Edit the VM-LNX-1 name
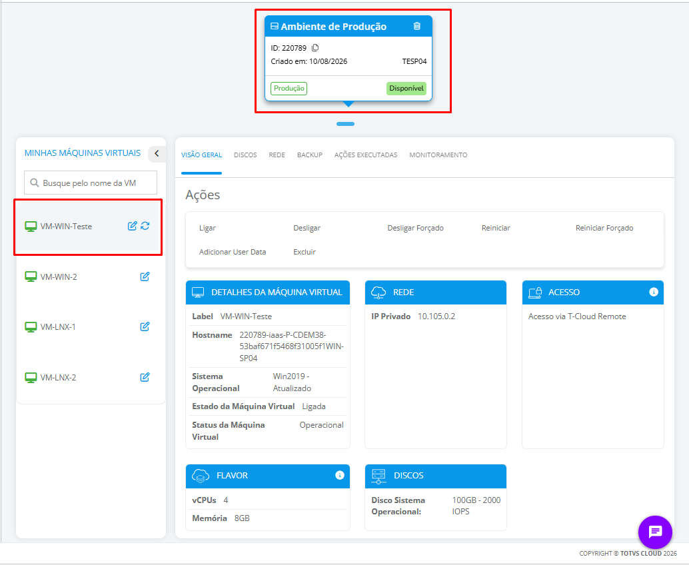689x565 pixels. (x=145, y=326)
